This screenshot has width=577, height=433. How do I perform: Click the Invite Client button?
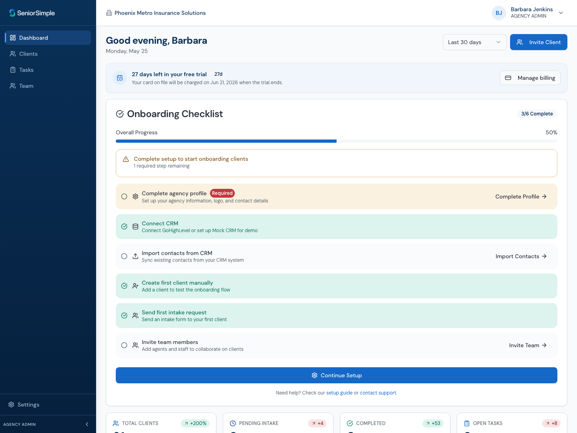[539, 42]
